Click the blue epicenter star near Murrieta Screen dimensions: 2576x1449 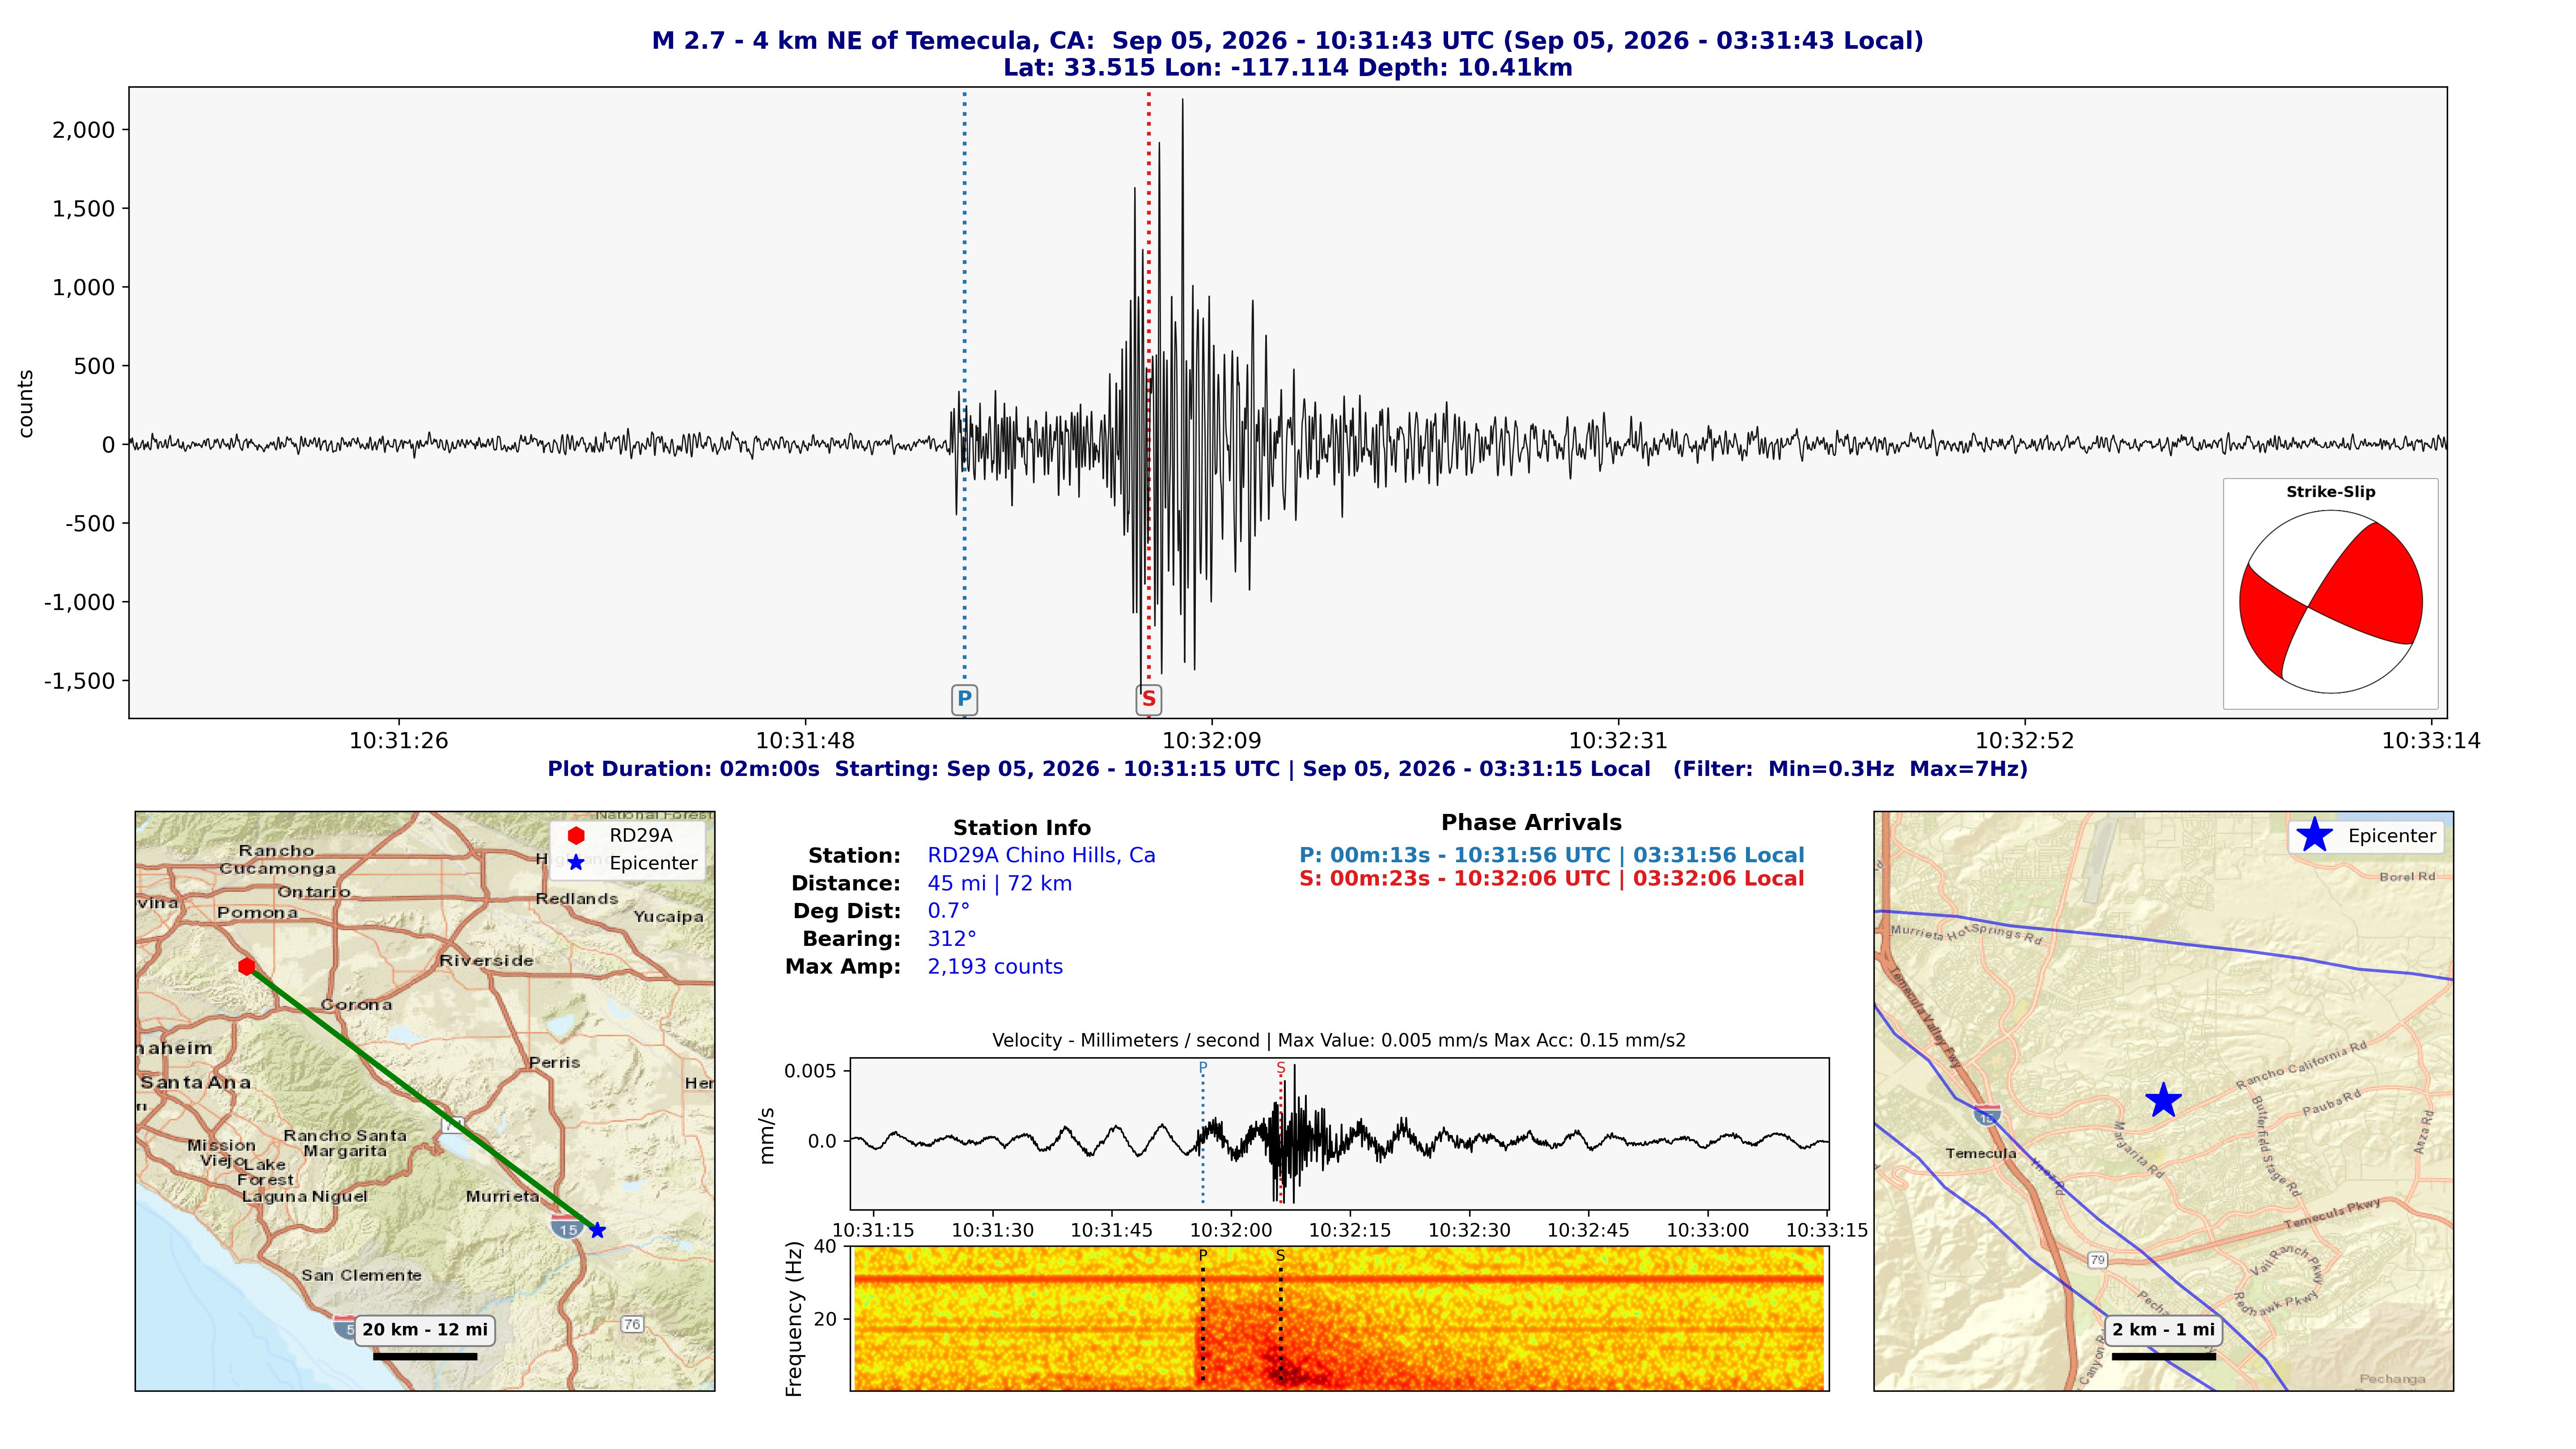[597, 1230]
